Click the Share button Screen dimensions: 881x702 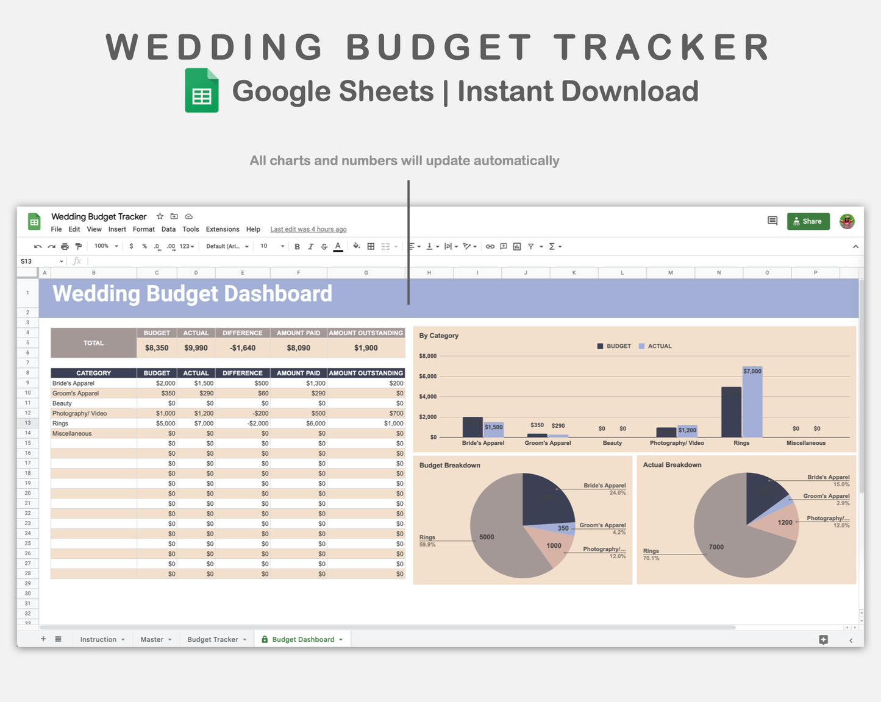coord(808,221)
